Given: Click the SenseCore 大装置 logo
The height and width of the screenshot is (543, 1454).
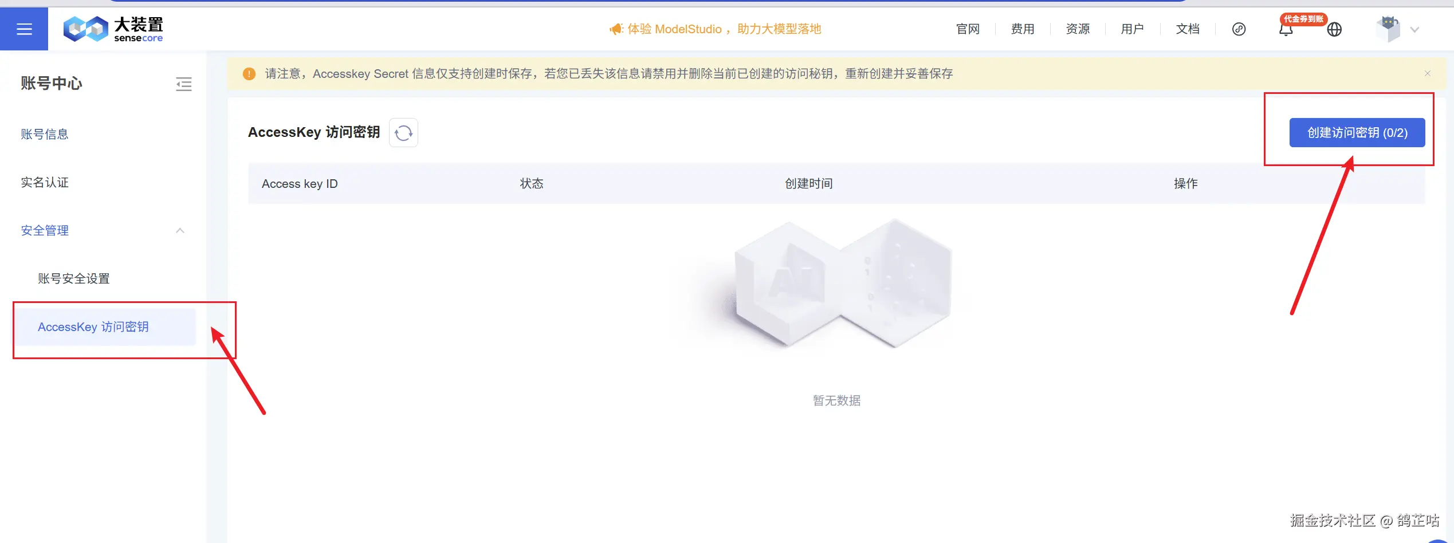Looking at the screenshot, I should coord(113,29).
